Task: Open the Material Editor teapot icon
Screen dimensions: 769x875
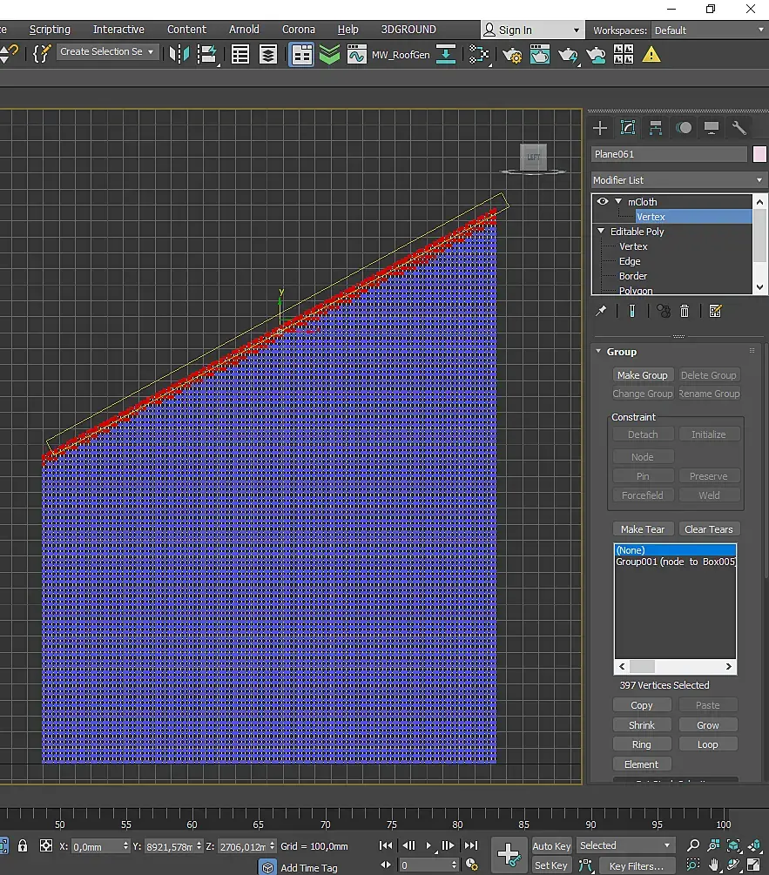Action: click(540, 55)
